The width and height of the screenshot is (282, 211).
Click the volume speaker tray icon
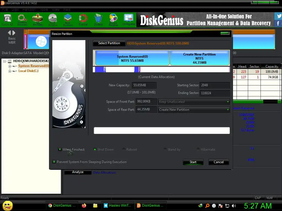pos(234,206)
